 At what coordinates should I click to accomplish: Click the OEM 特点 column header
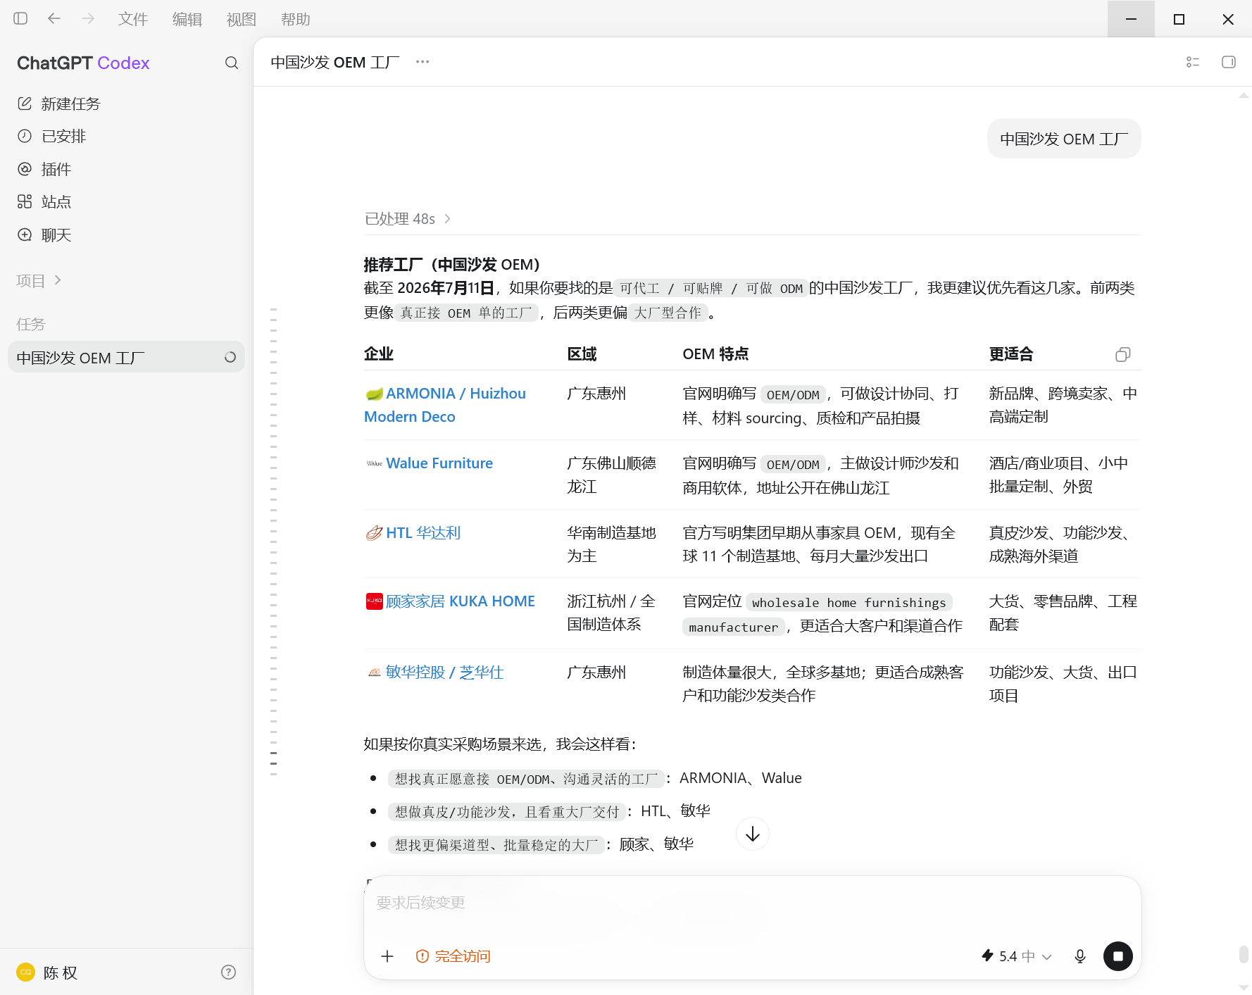tap(715, 354)
